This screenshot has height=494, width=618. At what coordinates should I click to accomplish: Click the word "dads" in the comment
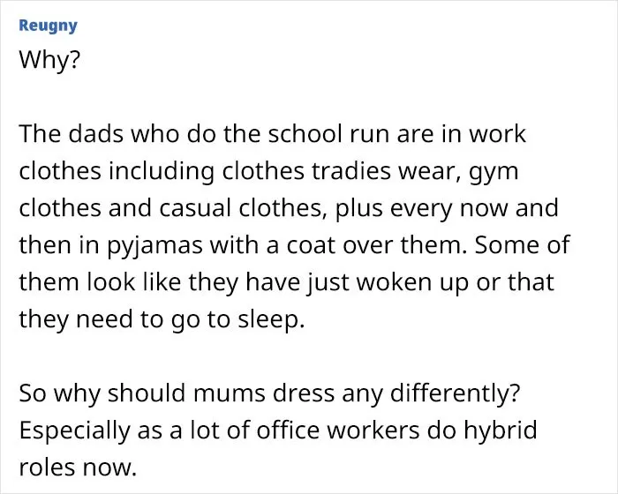click(95, 133)
